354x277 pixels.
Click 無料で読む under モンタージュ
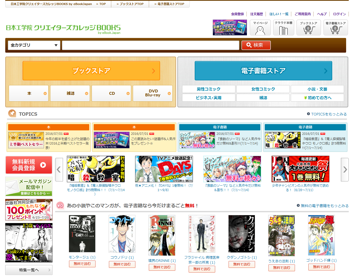[x=82, y=264]
